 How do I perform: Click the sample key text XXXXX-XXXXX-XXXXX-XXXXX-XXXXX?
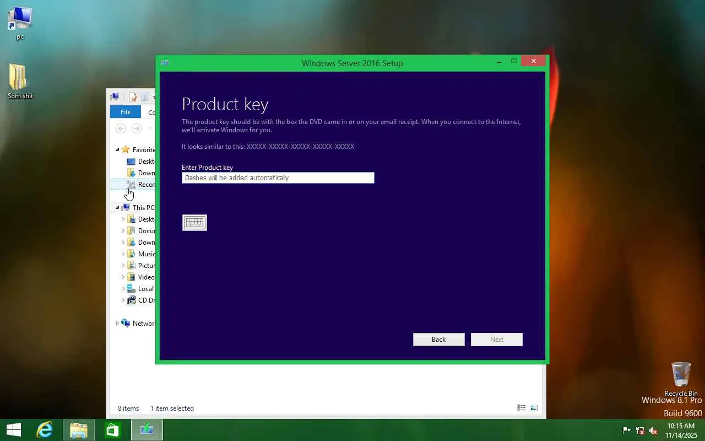click(x=300, y=147)
